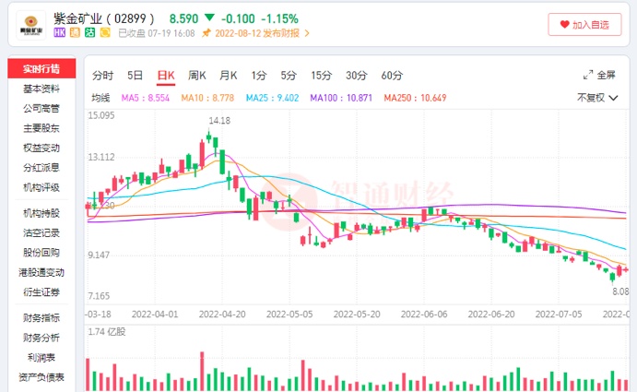
Task: Click the Zijin Mining company logo
Action: tap(31, 25)
